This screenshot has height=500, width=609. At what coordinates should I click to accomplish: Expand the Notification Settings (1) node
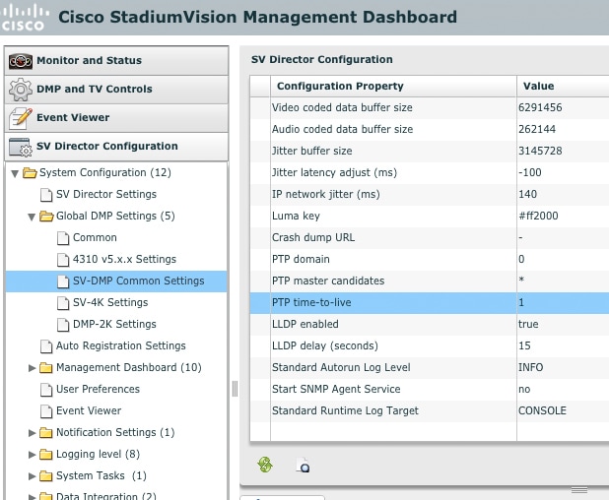[x=32, y=433]
